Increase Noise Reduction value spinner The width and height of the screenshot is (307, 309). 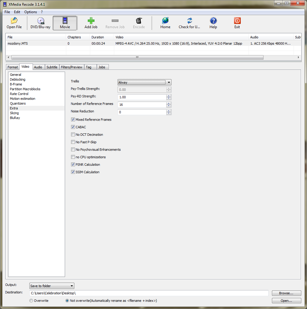tap(168, 111)
